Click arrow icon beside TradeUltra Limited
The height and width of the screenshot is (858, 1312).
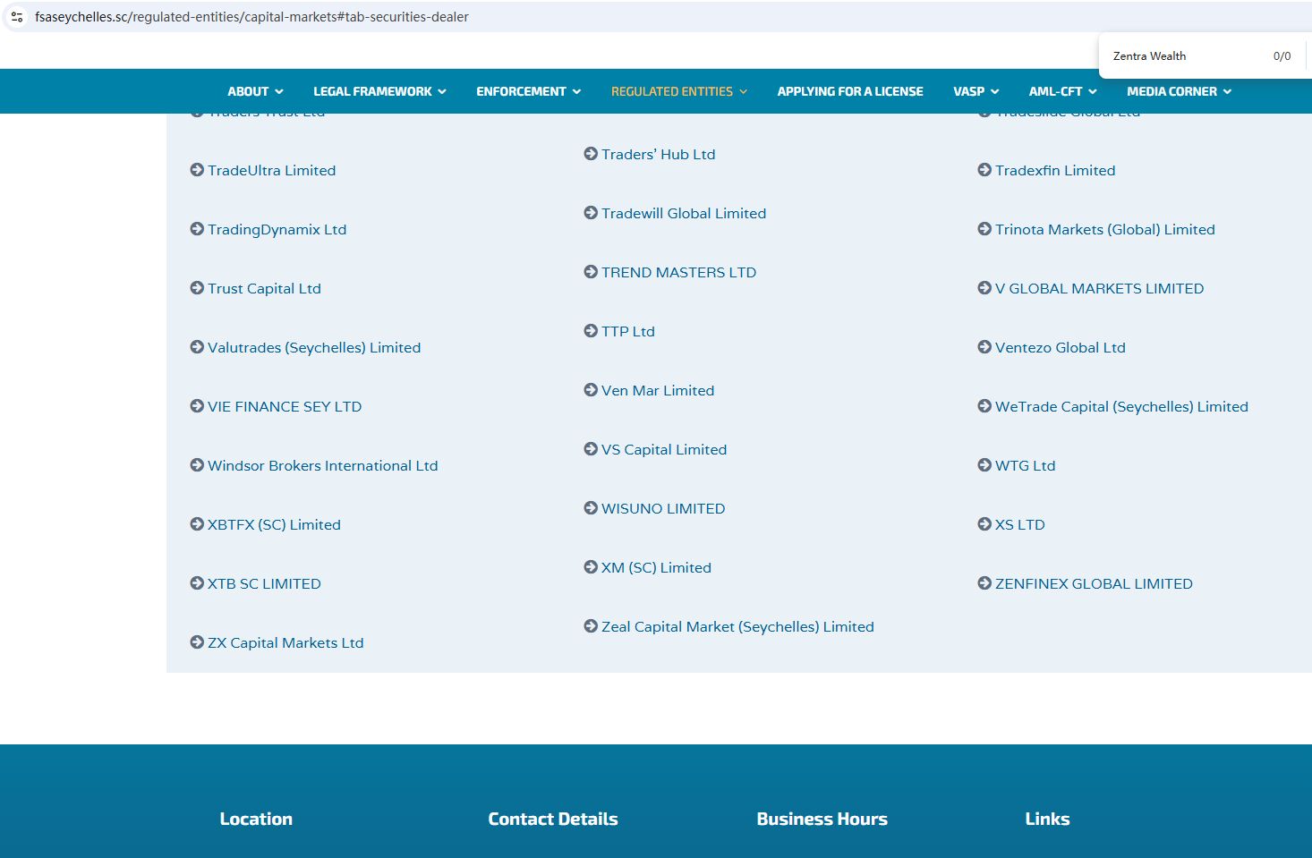click(x=197, y=170)
